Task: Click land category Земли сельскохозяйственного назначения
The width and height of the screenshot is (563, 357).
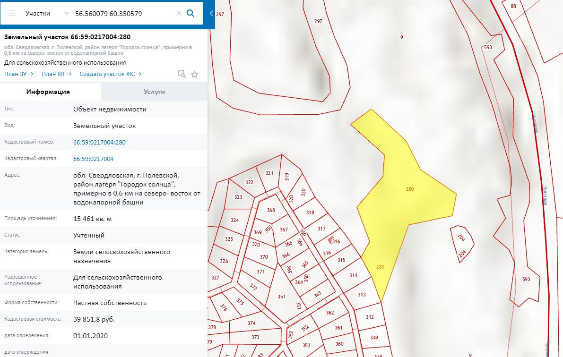Action: 121,256
